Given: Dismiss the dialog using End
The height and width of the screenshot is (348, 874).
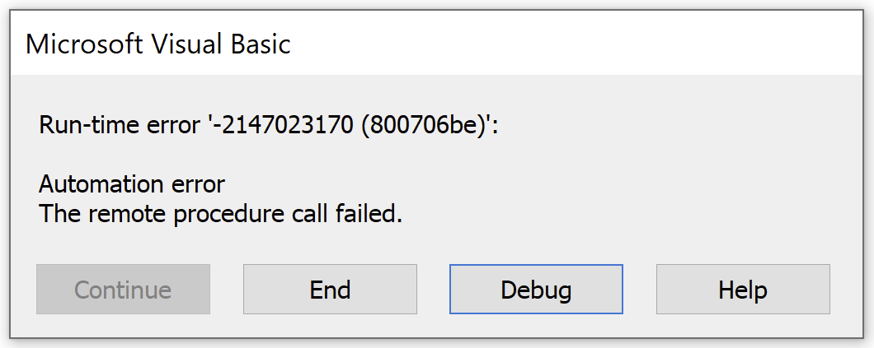Looking at the screenshot, I should (330, 290).
